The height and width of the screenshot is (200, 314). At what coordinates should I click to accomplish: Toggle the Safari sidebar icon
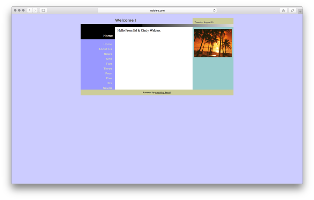click(x=43, y=10)
